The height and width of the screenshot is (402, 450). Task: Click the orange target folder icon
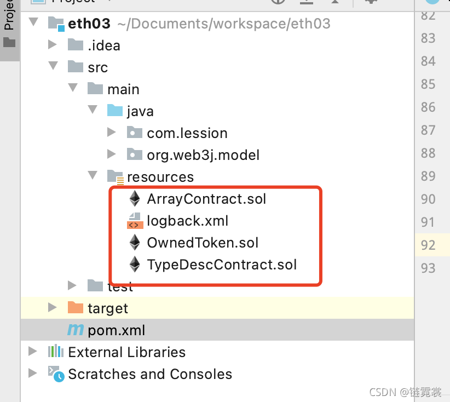pyautogui.click(x=76, y=307)
